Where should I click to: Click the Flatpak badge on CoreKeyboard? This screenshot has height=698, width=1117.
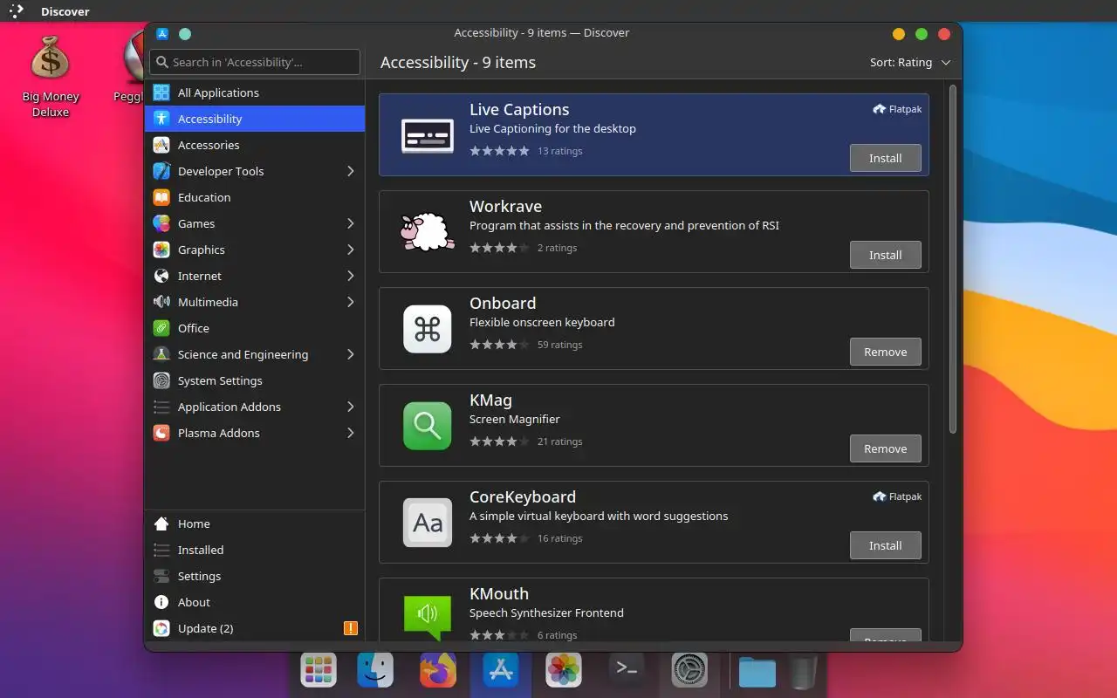click(x=897, y=496)
